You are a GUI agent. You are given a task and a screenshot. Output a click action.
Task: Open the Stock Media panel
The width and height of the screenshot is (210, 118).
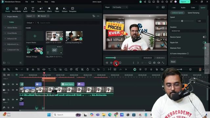tap(16, 10)
